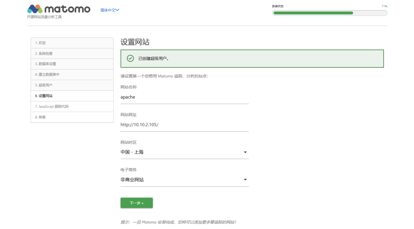Image resolution: width=414 pixels, height=229 pixels.
Task: Expand the 电子商务 ecommerce dropdown
Action: coord(184,180)
